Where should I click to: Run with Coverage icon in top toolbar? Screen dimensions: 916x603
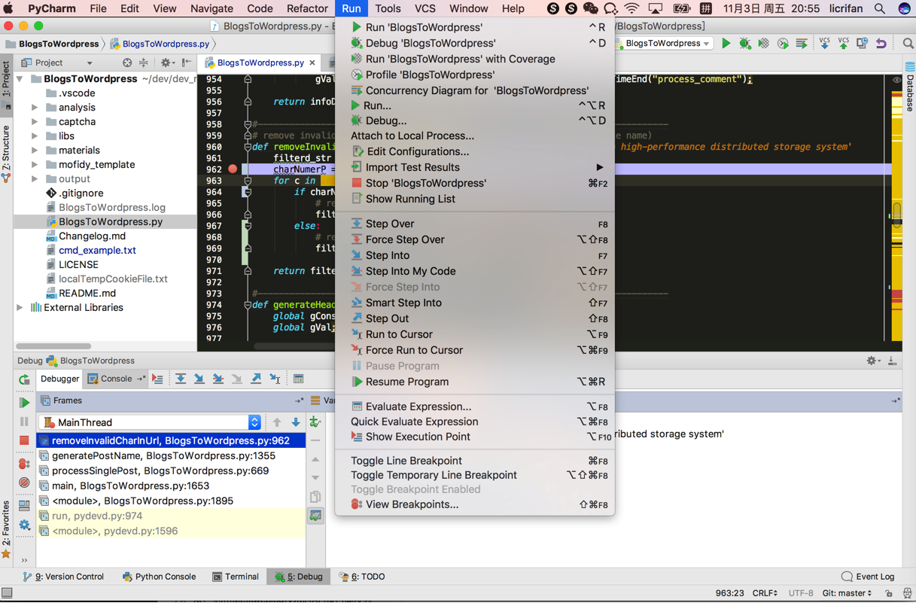(763, 44)
